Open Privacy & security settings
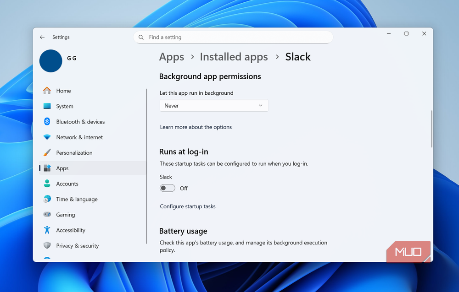 click(x=93, y=246)
